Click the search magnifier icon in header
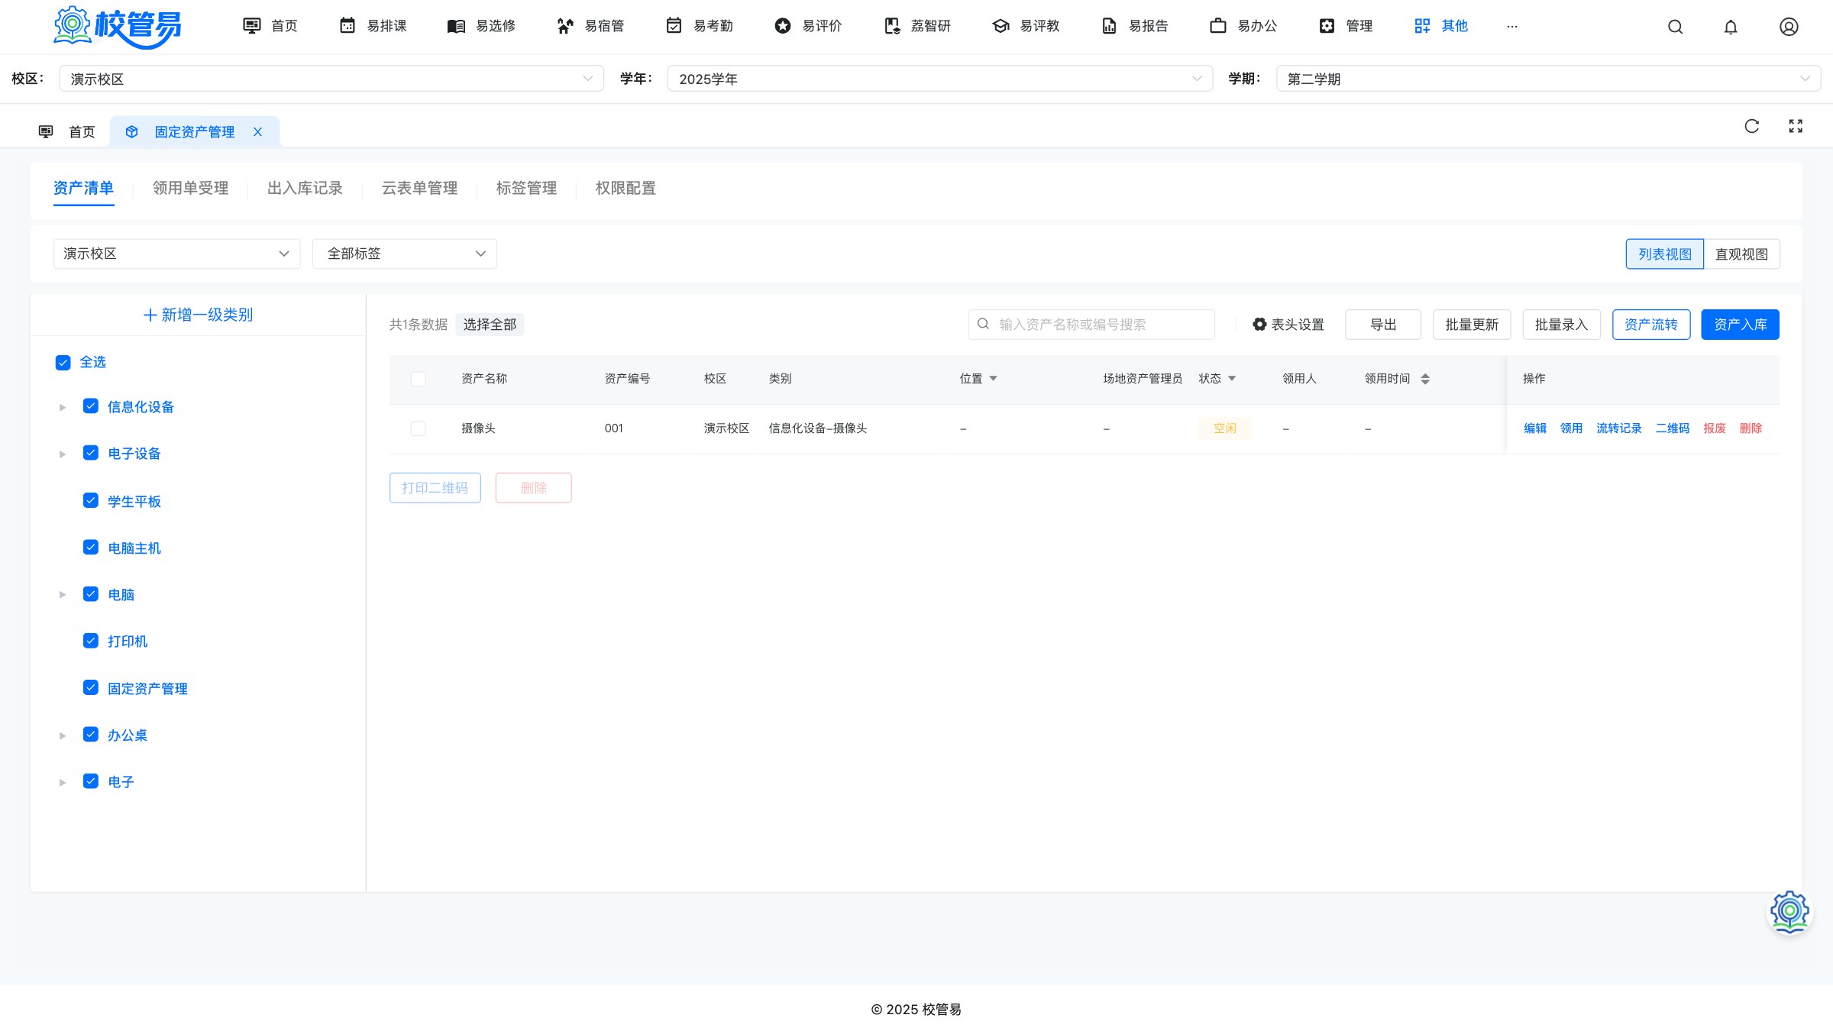Image resolution: width=1833 pixels, height=1031 pixels. click(1675, 27)
